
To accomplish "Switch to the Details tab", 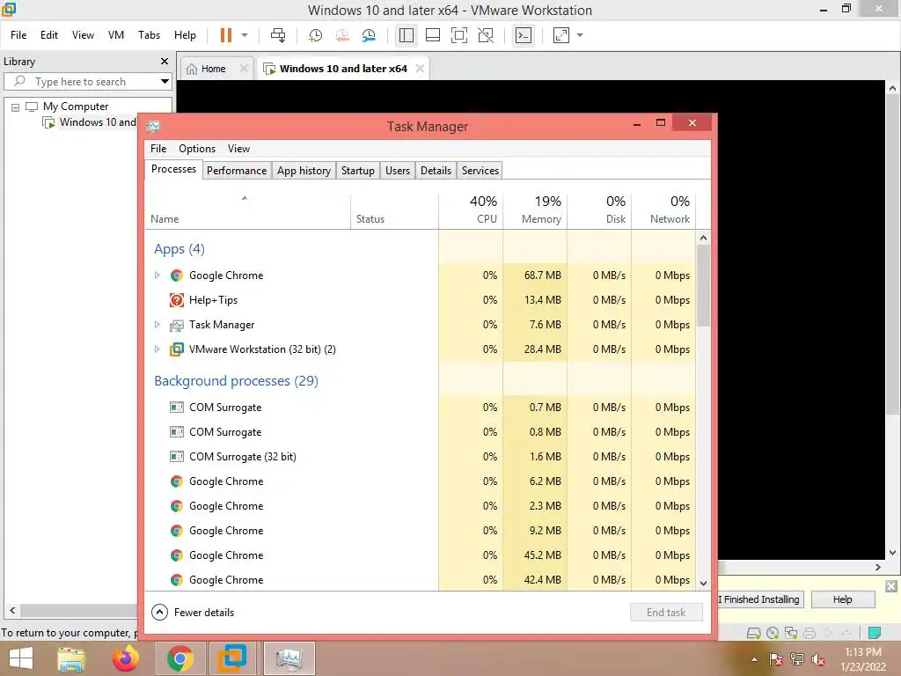I will tap(436, 171).
